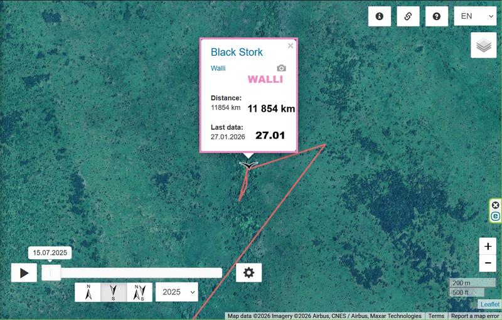
Task: Zoom in the map with plus button
Action: pos(488,246)
